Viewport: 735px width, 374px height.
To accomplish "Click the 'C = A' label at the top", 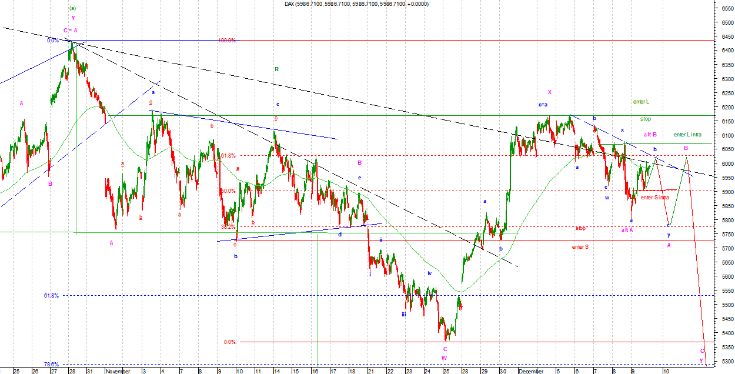I will [71, 30].
